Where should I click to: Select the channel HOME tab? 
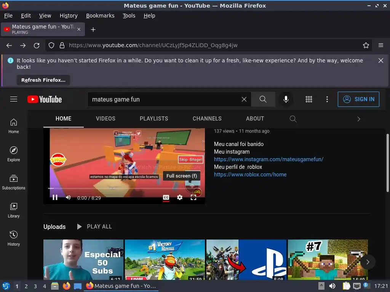coord(64,119)
